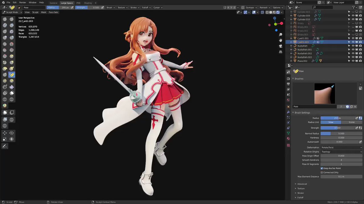Open the Texture properties tab icon

(288, 145)
